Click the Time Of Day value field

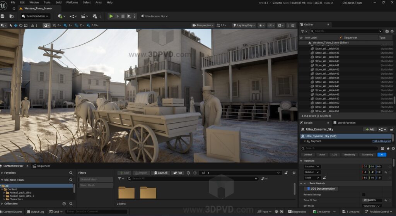coord(372,200)
